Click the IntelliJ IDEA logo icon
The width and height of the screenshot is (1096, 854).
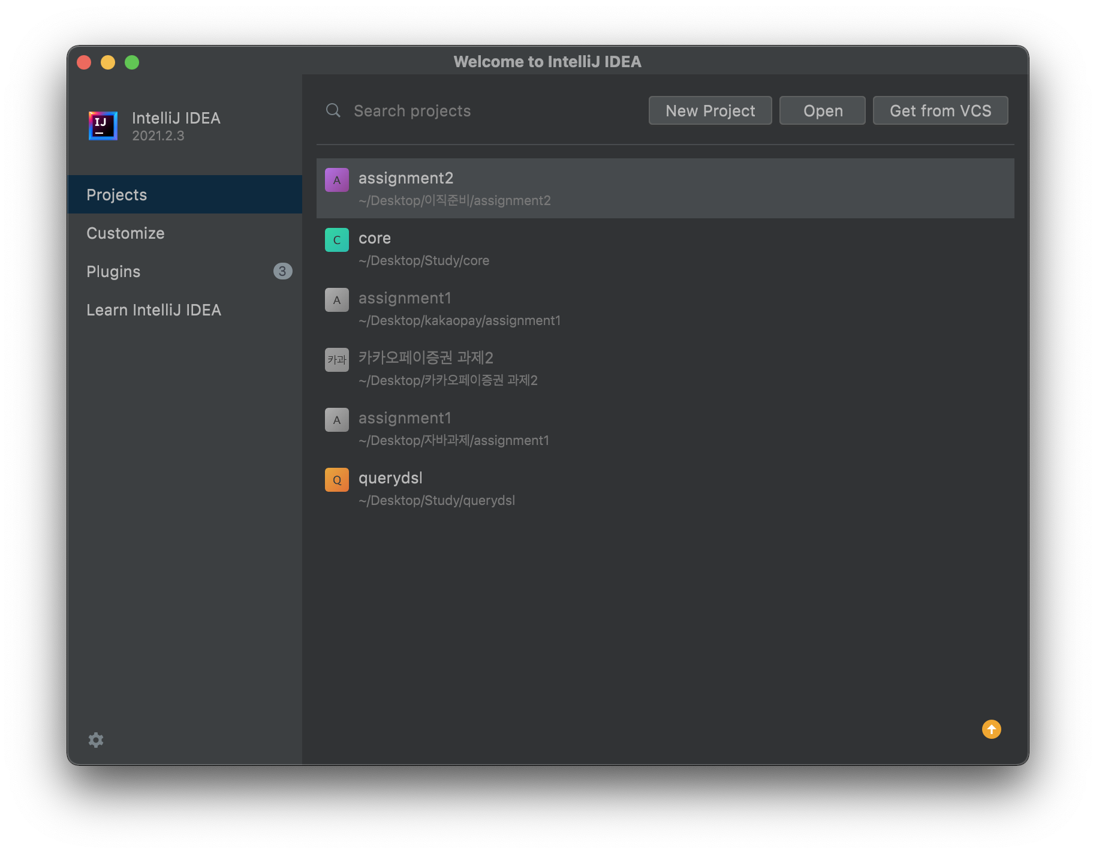(103, 125)
